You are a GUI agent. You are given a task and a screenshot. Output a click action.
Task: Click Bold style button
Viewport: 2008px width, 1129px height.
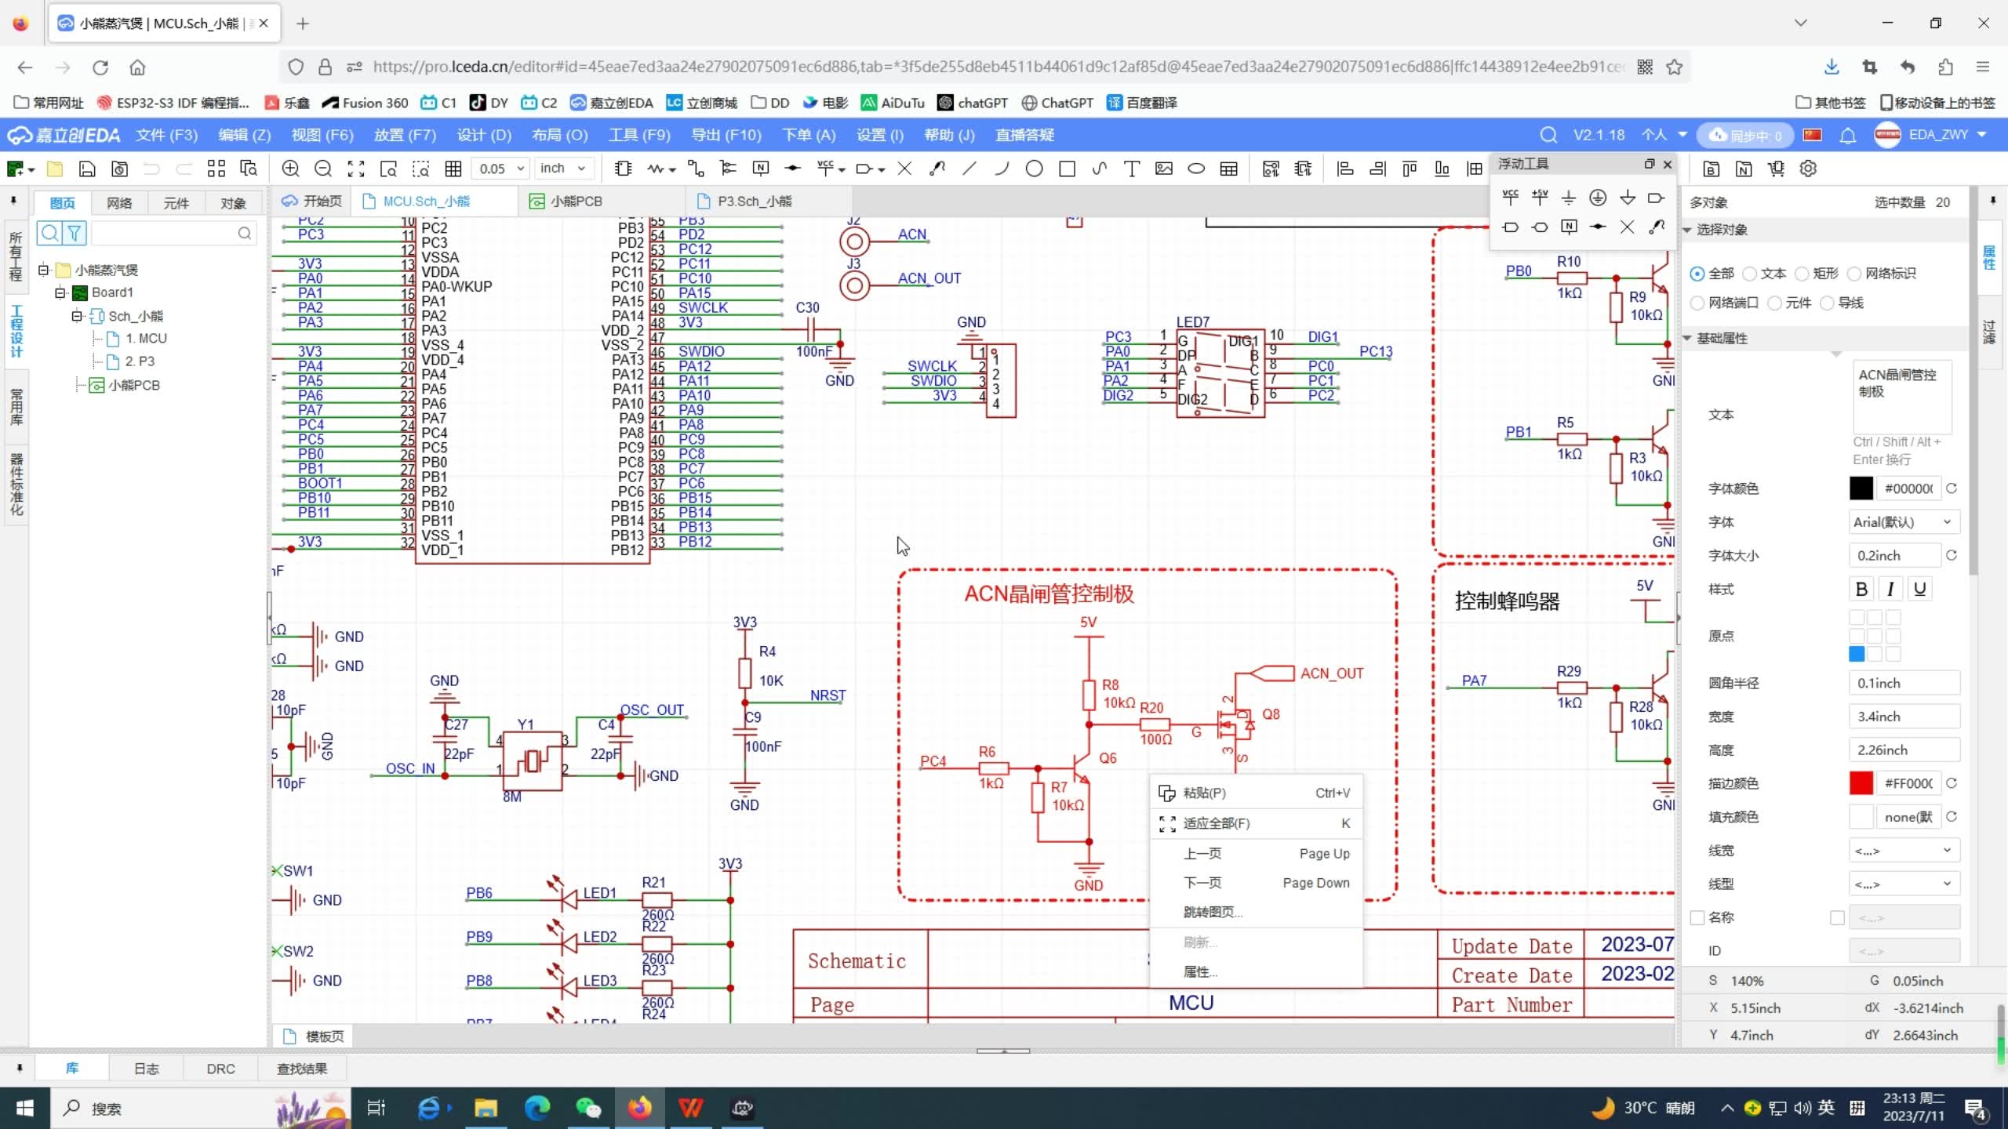tap(1861, 589)
